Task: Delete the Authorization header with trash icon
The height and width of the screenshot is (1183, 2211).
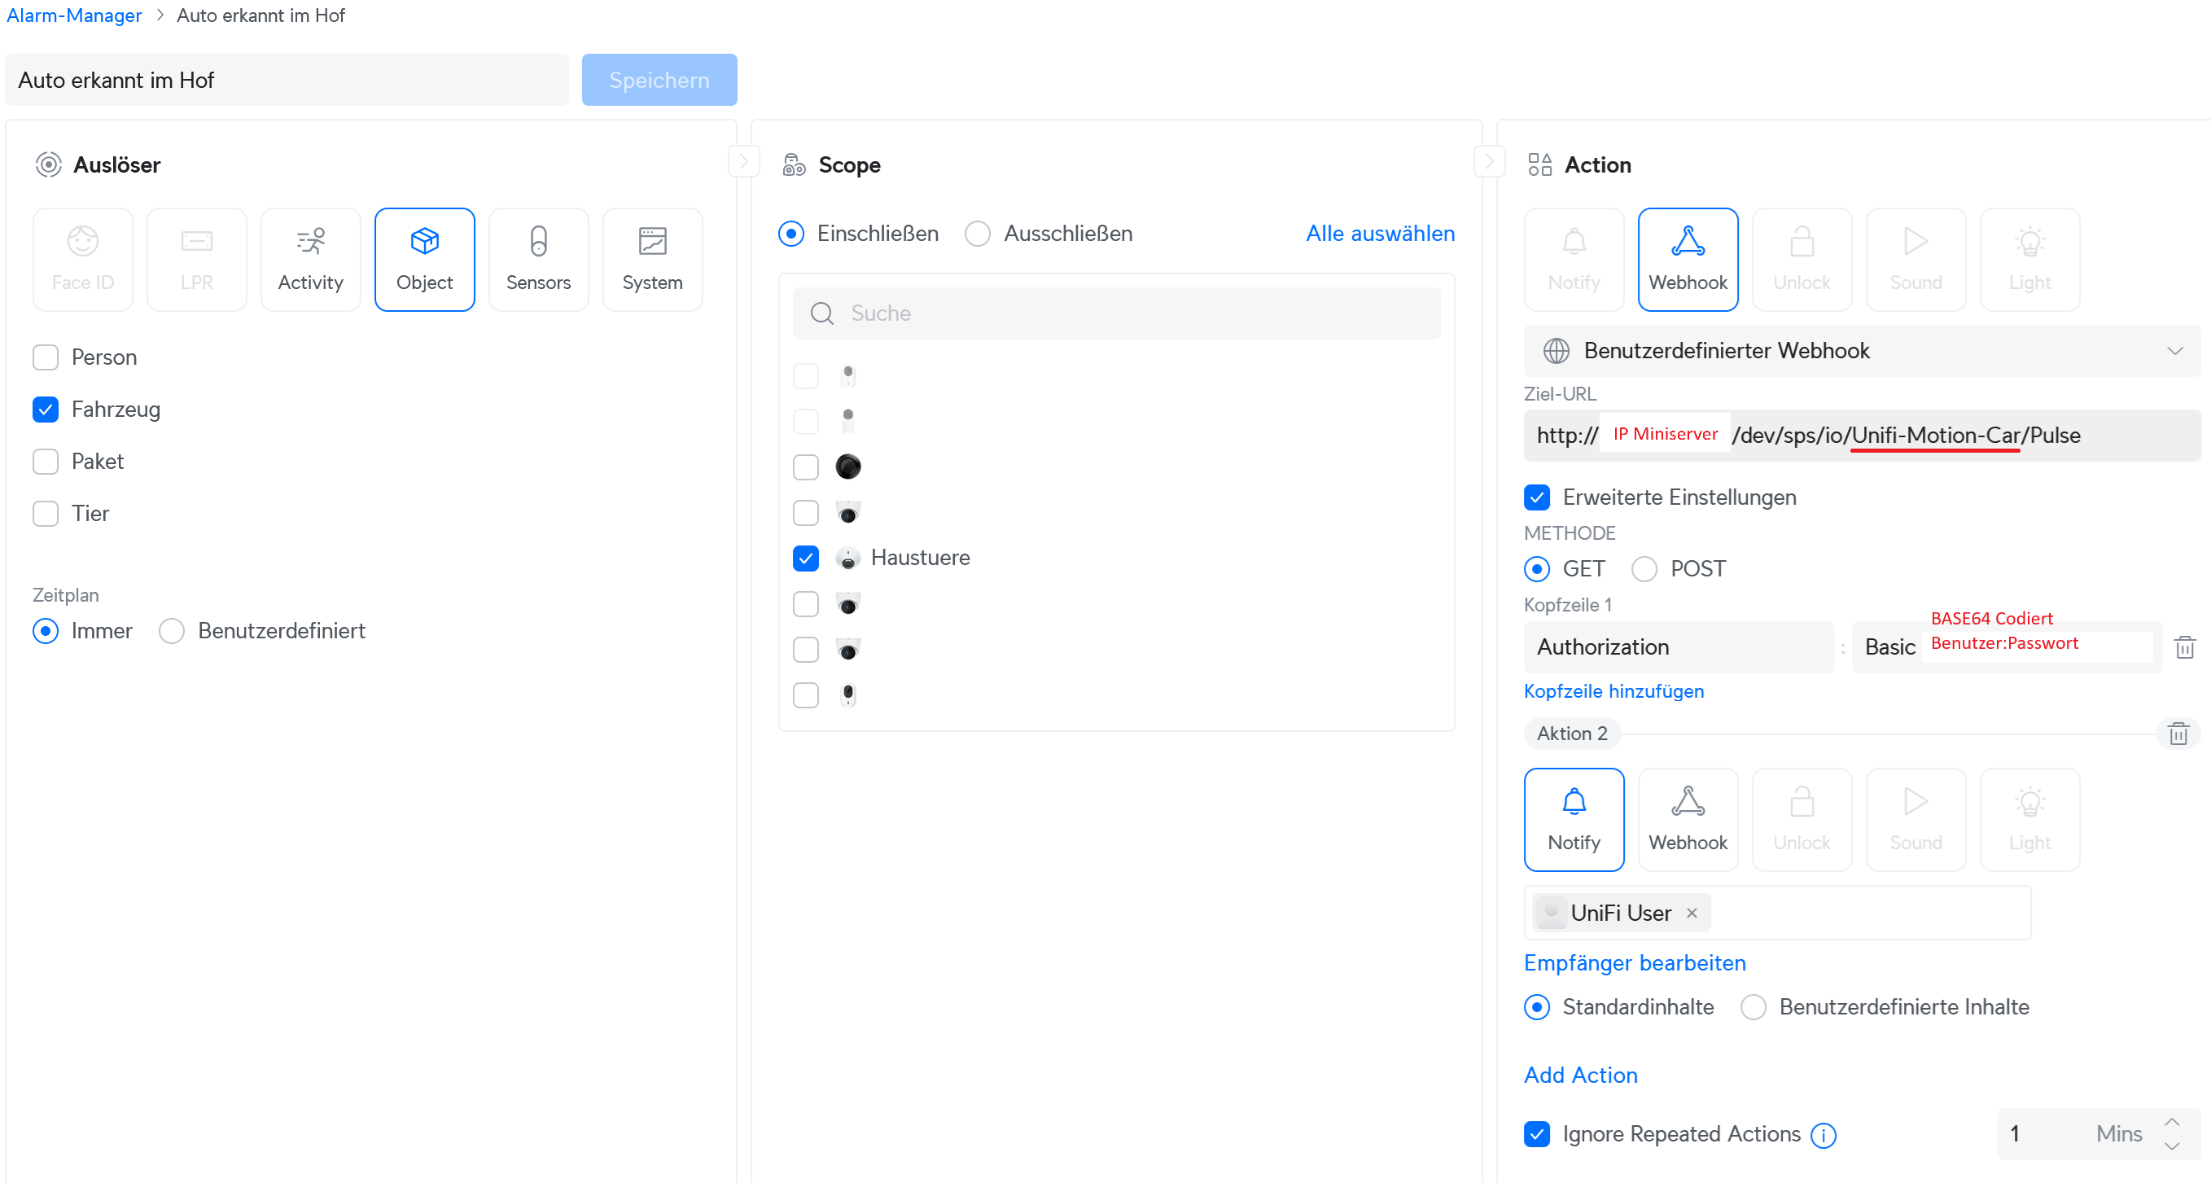Action: click(2184, 646)
